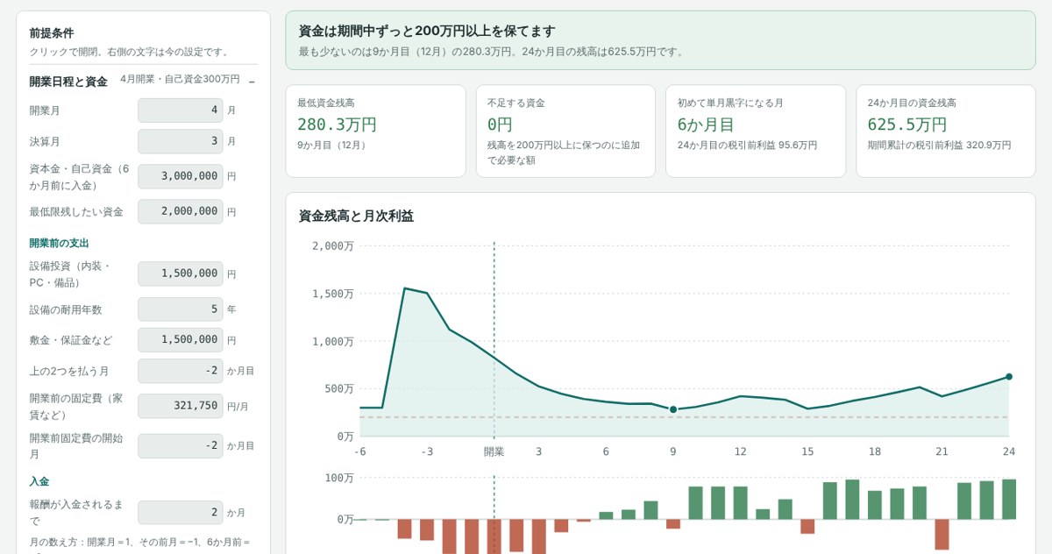This screenshot has width=1052, height=554.
Task: Select the 最低資金残高 summary card
Action: (x=375, y=131)
